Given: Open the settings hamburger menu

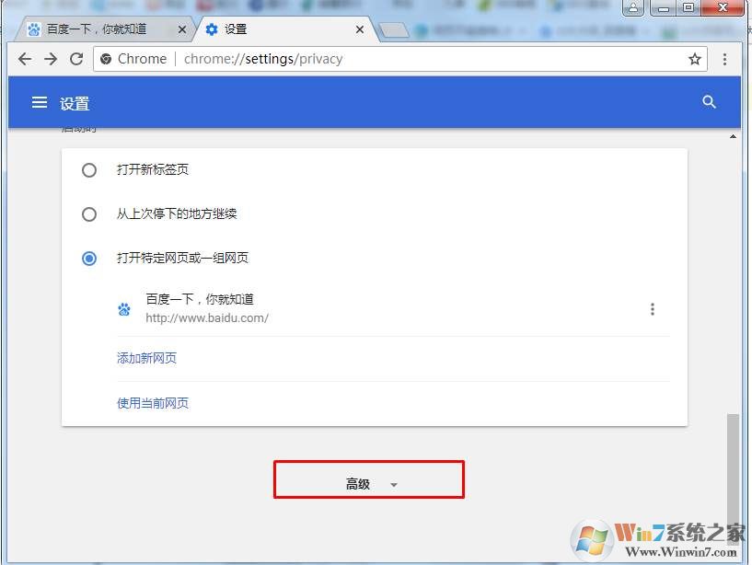Looking at the screenshot, I should [x=40, y=102].
